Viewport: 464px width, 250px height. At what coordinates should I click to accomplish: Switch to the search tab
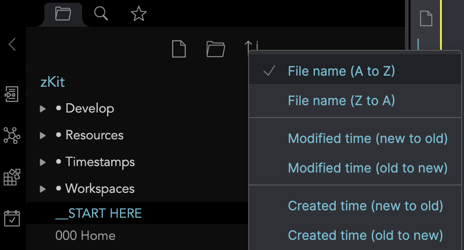point(101,14)
